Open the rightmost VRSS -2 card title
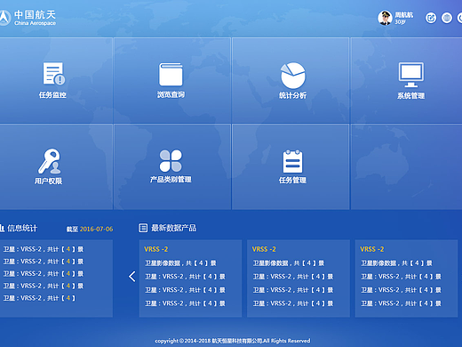 pyautogui.click(x=372, y=249)
